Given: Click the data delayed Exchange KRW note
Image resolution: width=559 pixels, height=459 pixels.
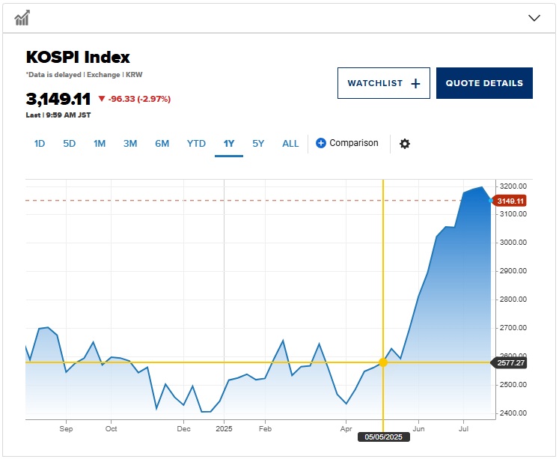Looking at the screenshot, I should [84, 75].
